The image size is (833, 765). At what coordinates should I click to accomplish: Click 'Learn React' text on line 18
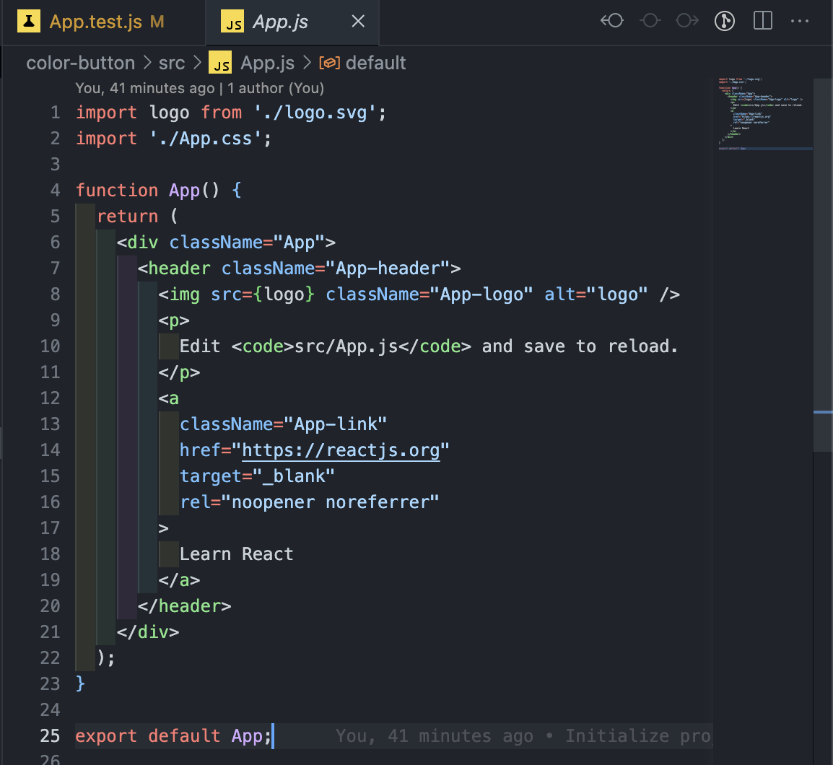[x=237, y=554]
